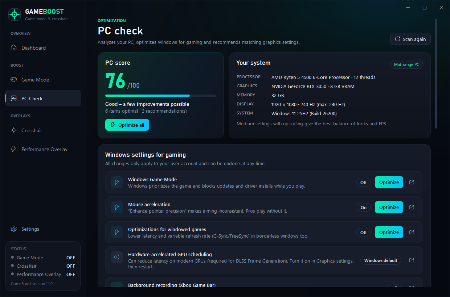Click the 76 PC score value
This screenshot has height=297, width=450.
pos(115,81)
